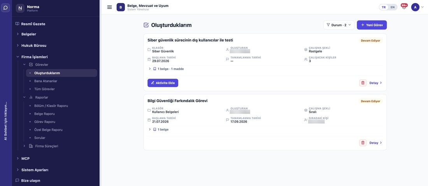This screenshot has height=186, width=428.
Task: Click the Devam Ediyor badge on second card
Action: click(x=370, y=101)
